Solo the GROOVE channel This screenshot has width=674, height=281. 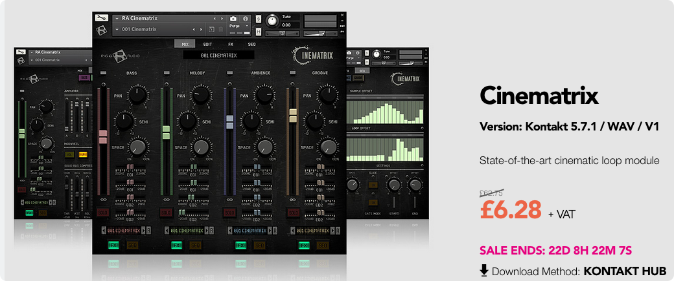pyautogui.click(x=293, y=213)
